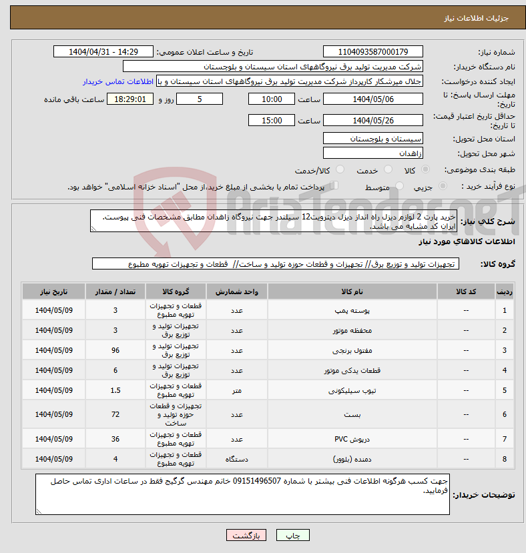The width and height of the screenshot is (526, 553).
Task: Click the buyer notes text area
Action: 242,494
